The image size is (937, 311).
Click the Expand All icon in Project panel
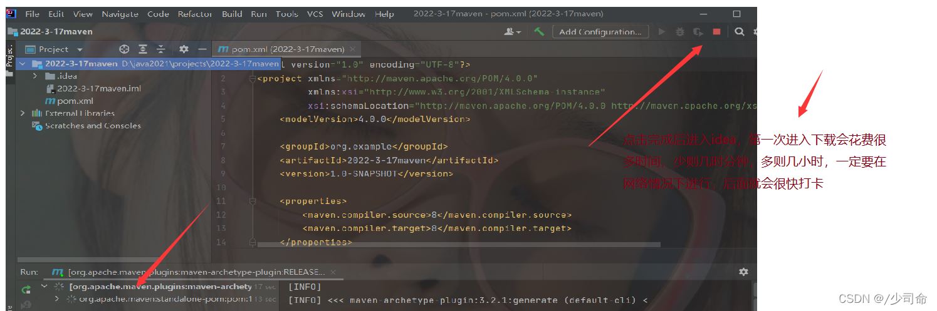(143, 49)
